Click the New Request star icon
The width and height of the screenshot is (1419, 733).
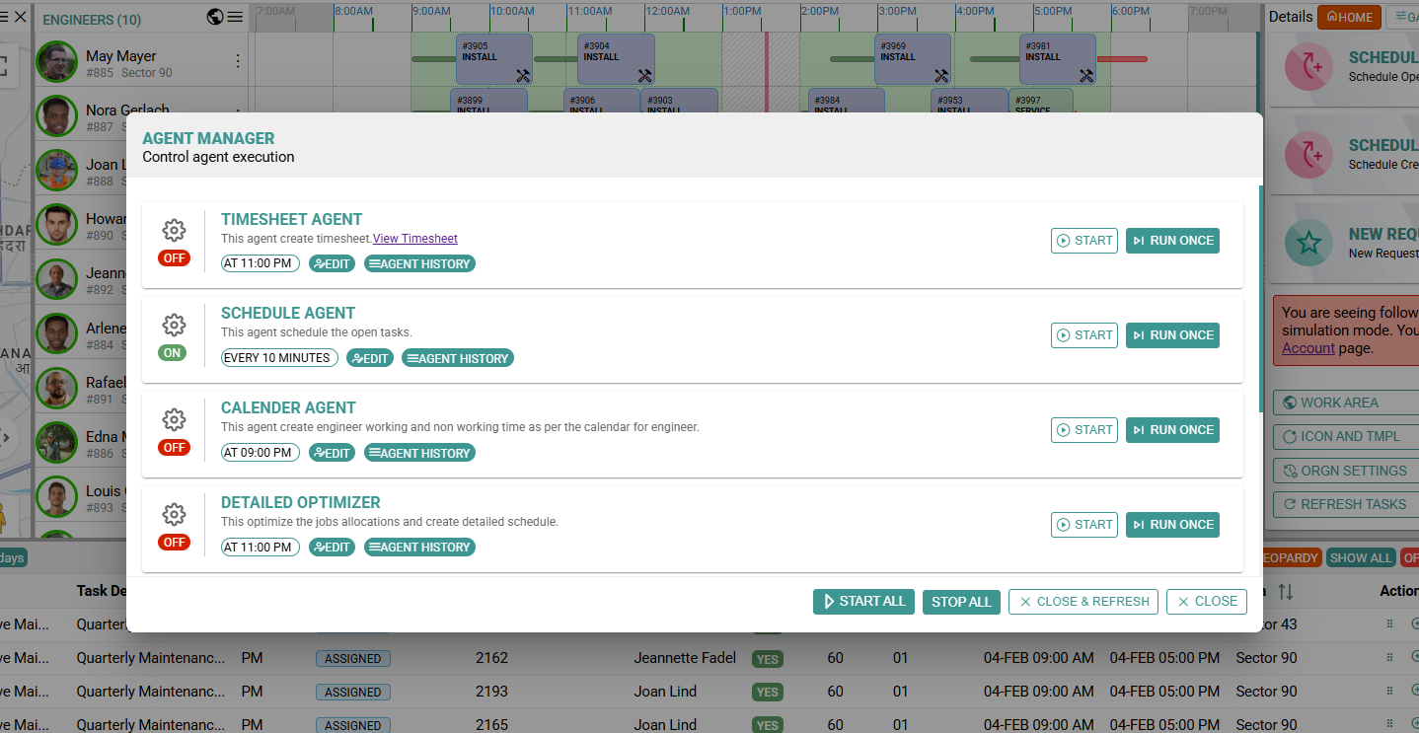coord(1308,243)
